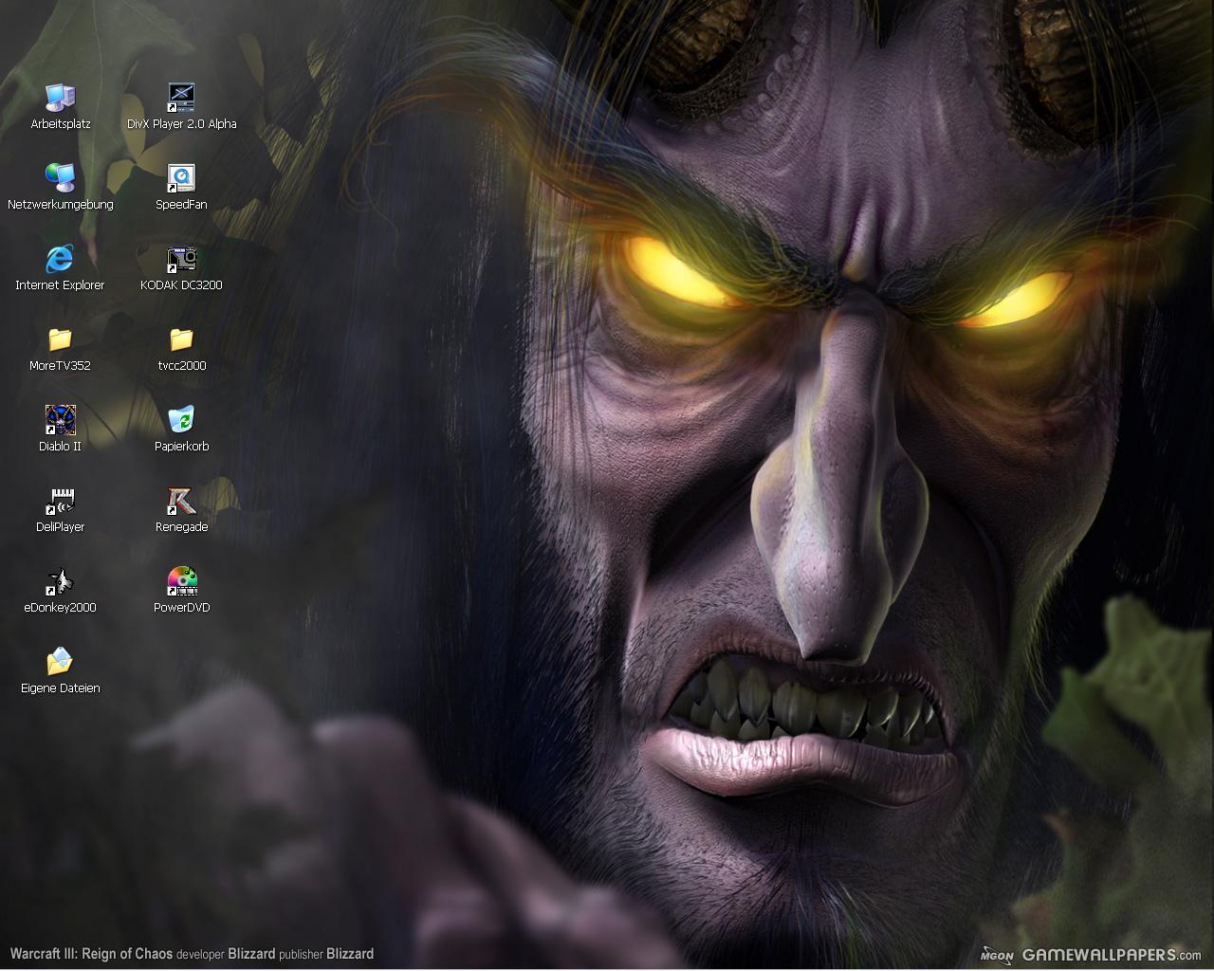This screenshot has width=1214, height=971.
Task: Click the MGON logo beside GAMEWALLPAPERS
Action: 997,956
